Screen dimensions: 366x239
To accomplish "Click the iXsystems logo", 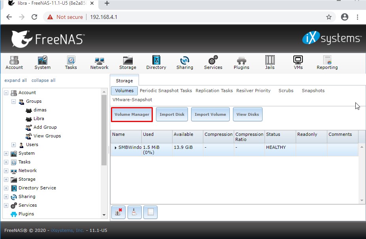I will click(332, 38).
